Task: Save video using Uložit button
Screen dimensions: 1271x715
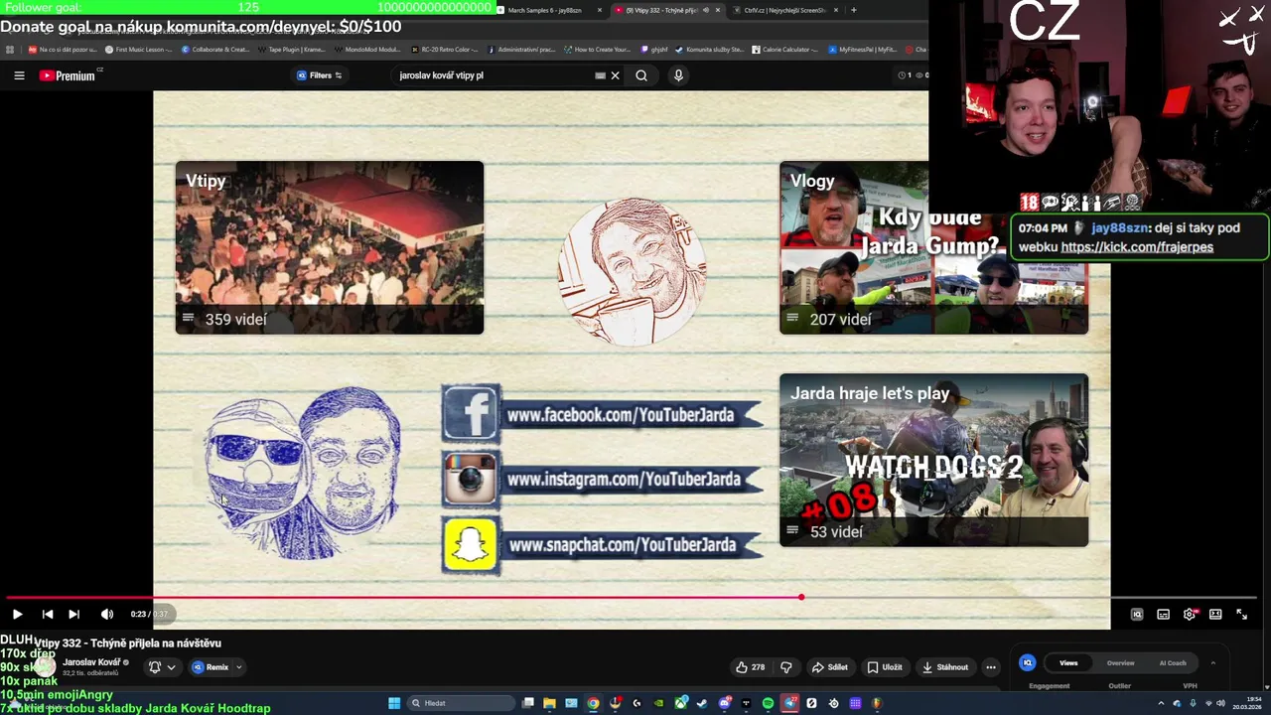Action: click(x=885, y=667)
